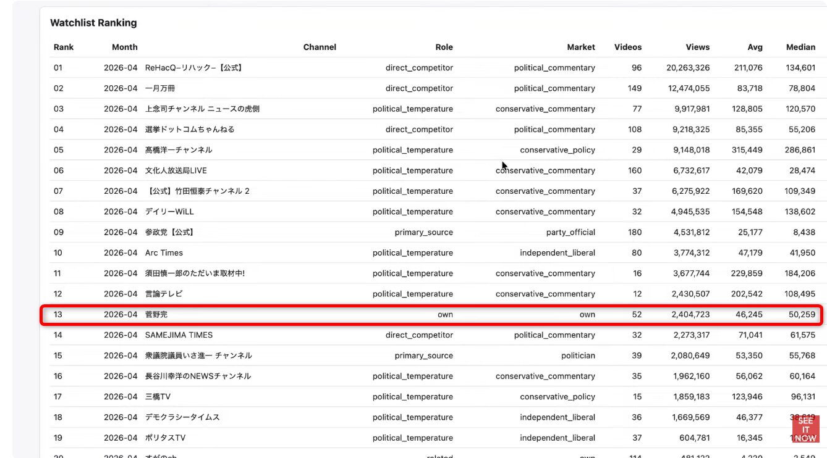Click views value 9,917,981
Viewport: 827px width, 458px height.
[x=691, y=109]
